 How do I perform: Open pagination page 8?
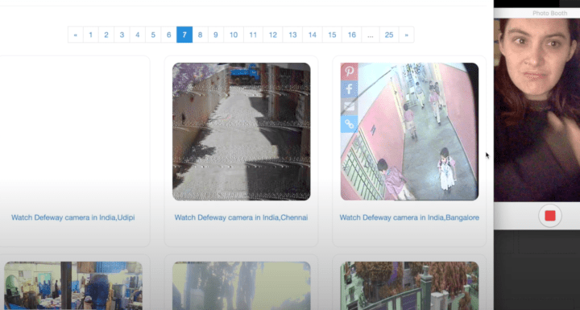pos(200,35)
